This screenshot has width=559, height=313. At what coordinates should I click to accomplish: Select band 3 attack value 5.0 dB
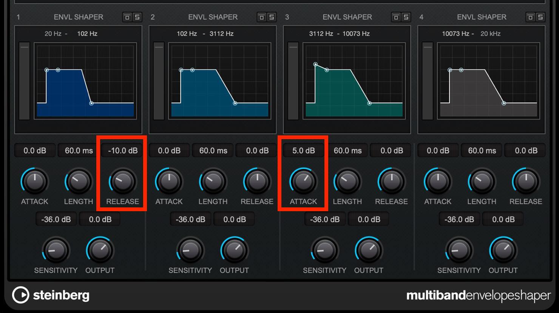coord(304,150)
